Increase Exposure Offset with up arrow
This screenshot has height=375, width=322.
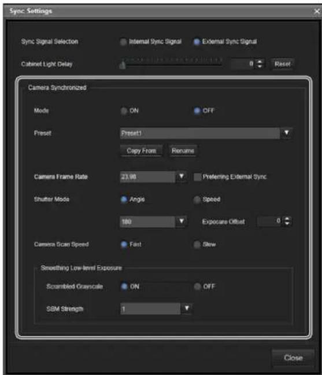pos(287,219)
